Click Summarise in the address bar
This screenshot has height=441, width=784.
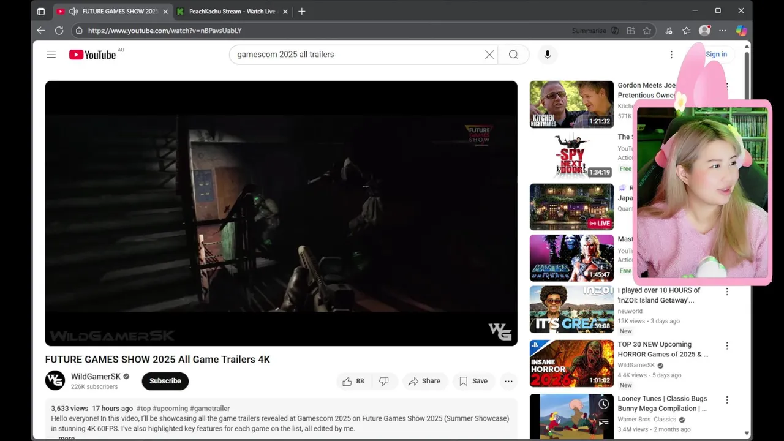tap(589, 31)
